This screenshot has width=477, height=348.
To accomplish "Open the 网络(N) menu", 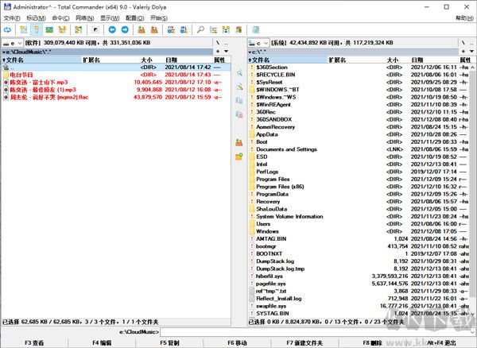I will pyautogui.click(x=84, y=18).
